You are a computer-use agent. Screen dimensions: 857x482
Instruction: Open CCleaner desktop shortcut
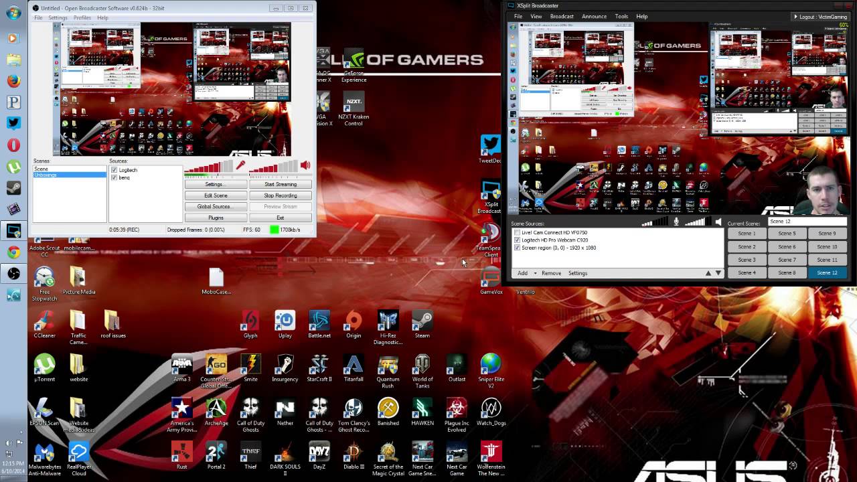coord(44,325)
